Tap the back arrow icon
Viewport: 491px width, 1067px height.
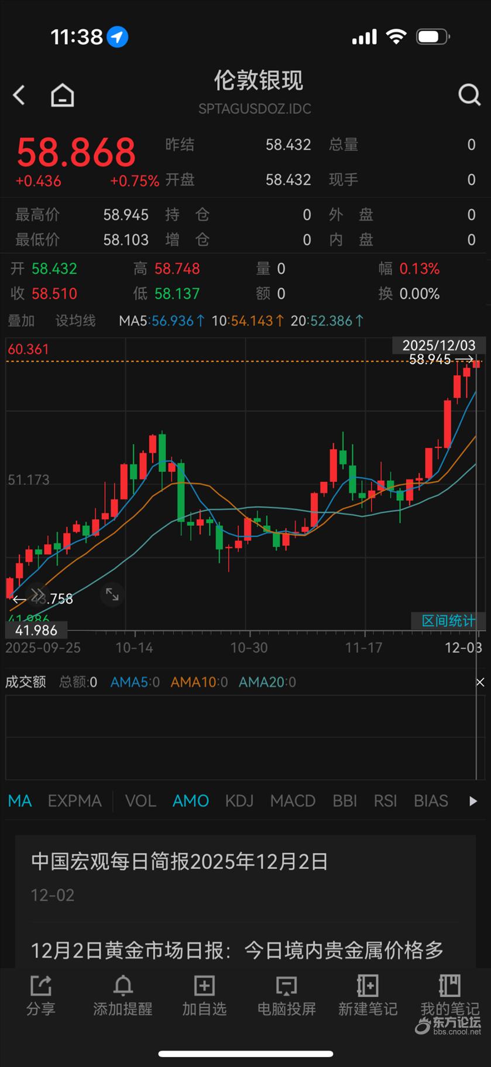19,95
